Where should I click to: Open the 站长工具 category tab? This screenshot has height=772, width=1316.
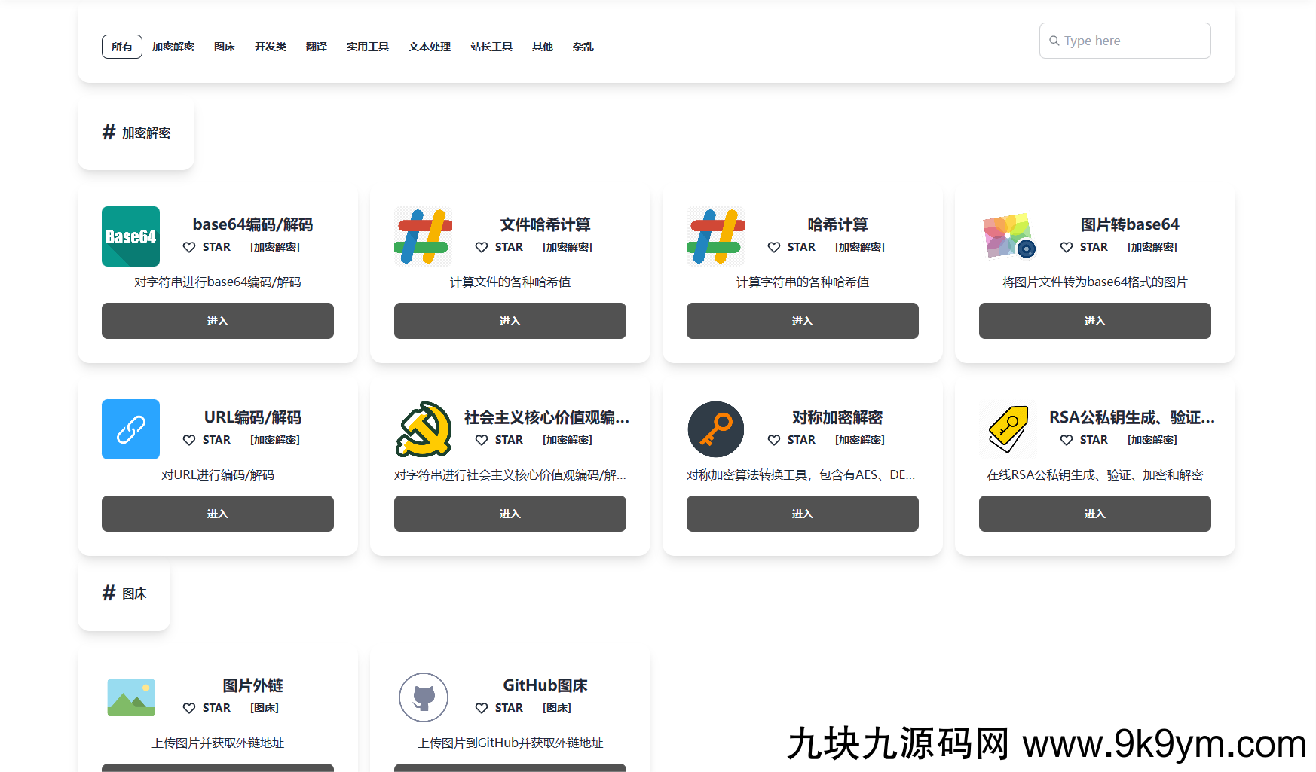pyautogui.click(x=491, y=47)
